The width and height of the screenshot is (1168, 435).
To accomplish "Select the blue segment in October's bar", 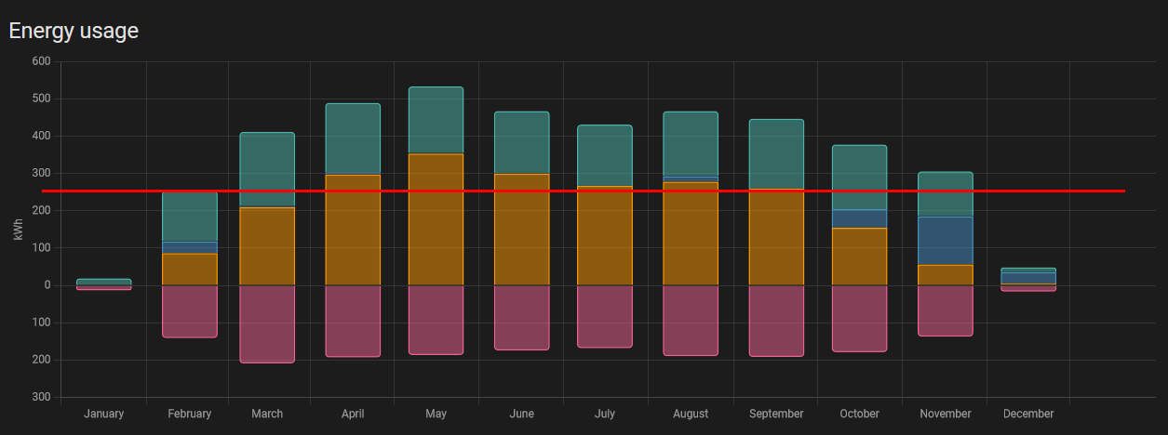I will [x=859, y=218].
